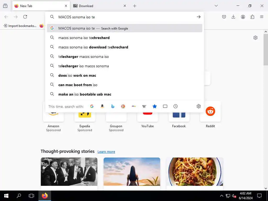This screenshot has height=201, width=268.
Task: Pick suggestion 'make an iso bootable usb mac'
Action: (124, 94)
